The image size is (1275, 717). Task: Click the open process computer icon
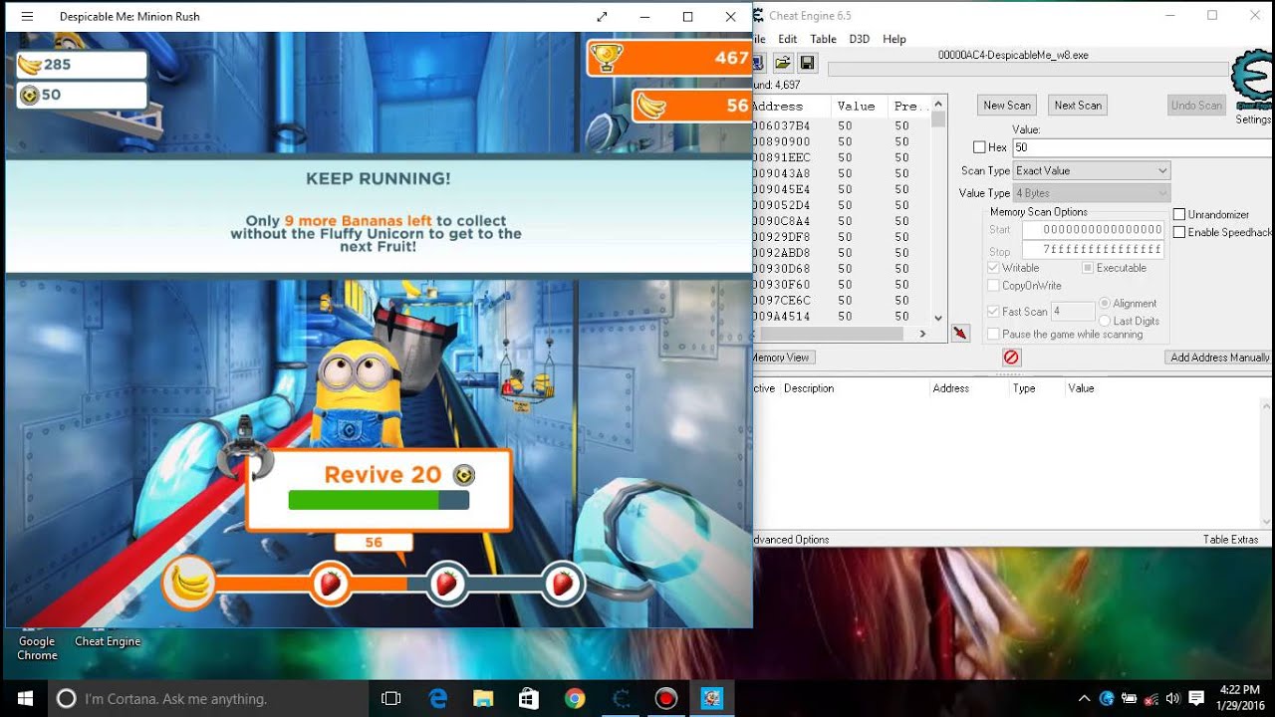tap(758, 63)
